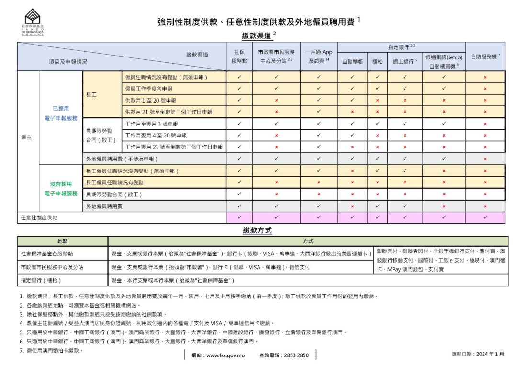Click the checkmark for 僱員工作季度內申報 under 自動轉帳
Screen dimensions: 517x366
point(353,89)
